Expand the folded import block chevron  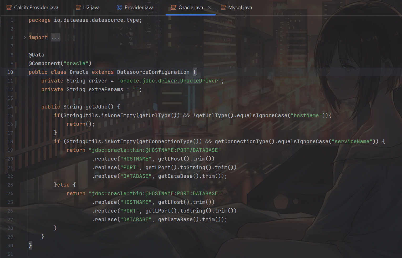tap(25, 38)
